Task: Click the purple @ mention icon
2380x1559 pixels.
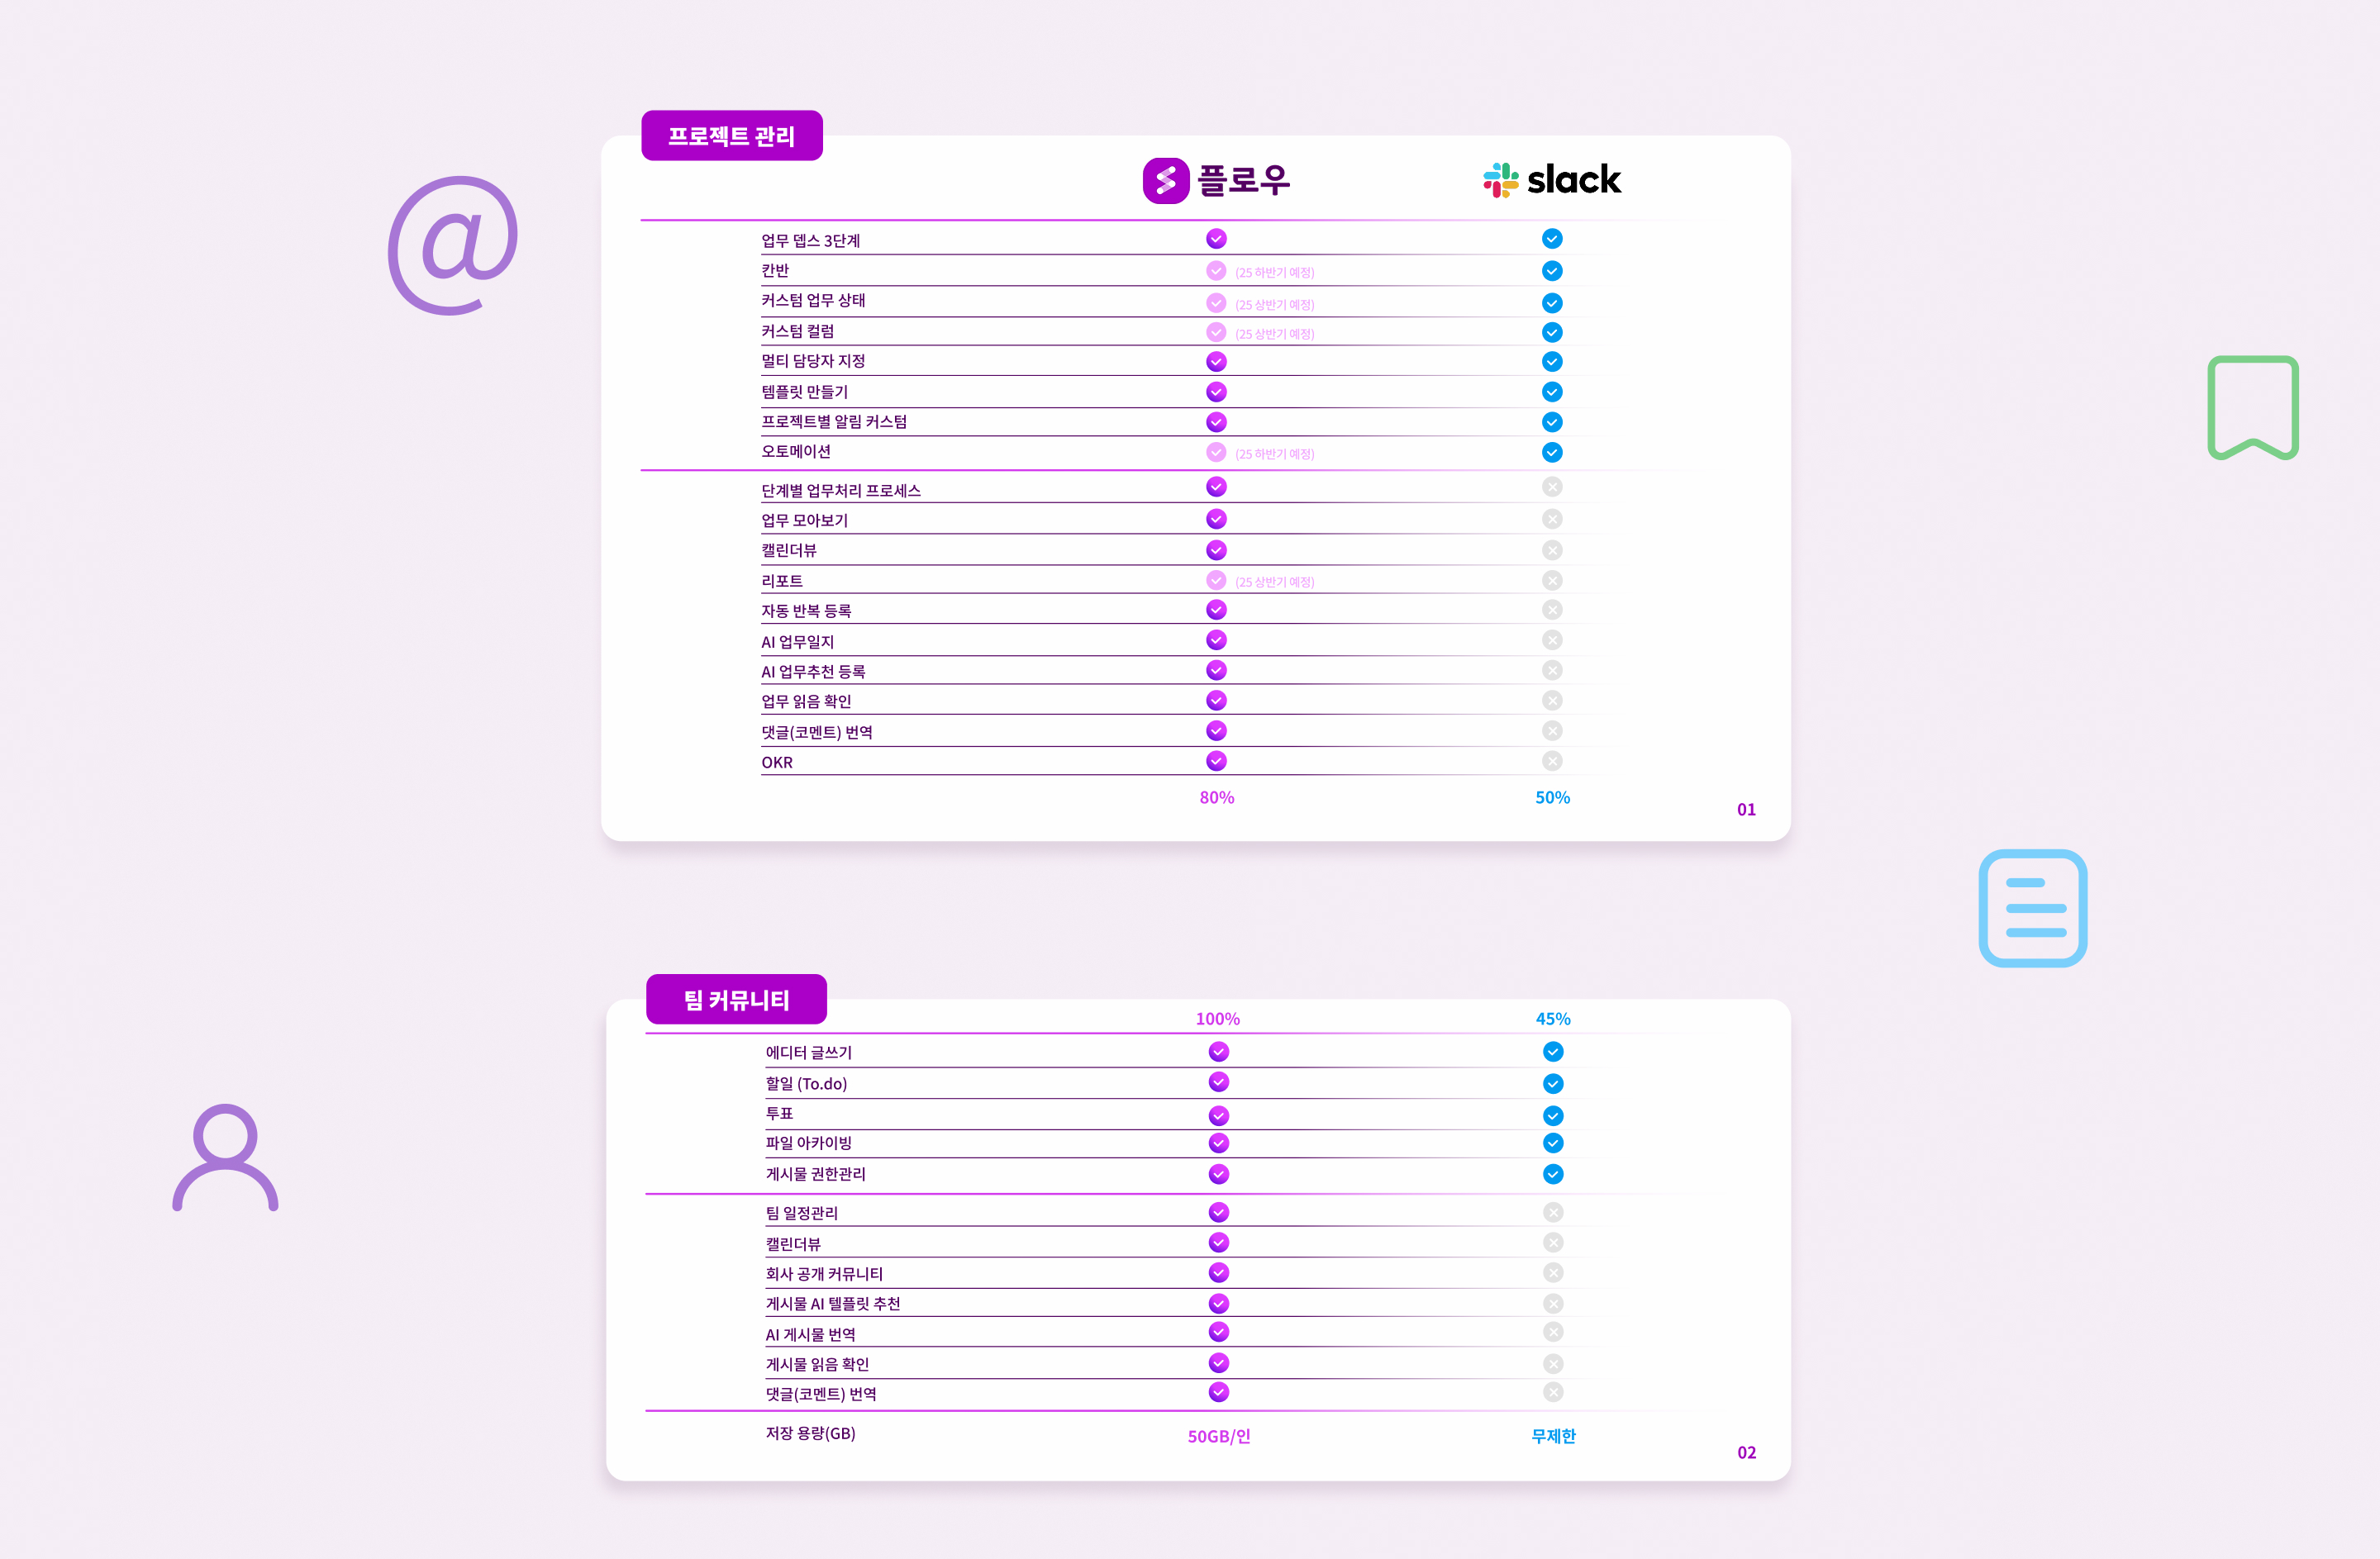Action: click(453, 245)
